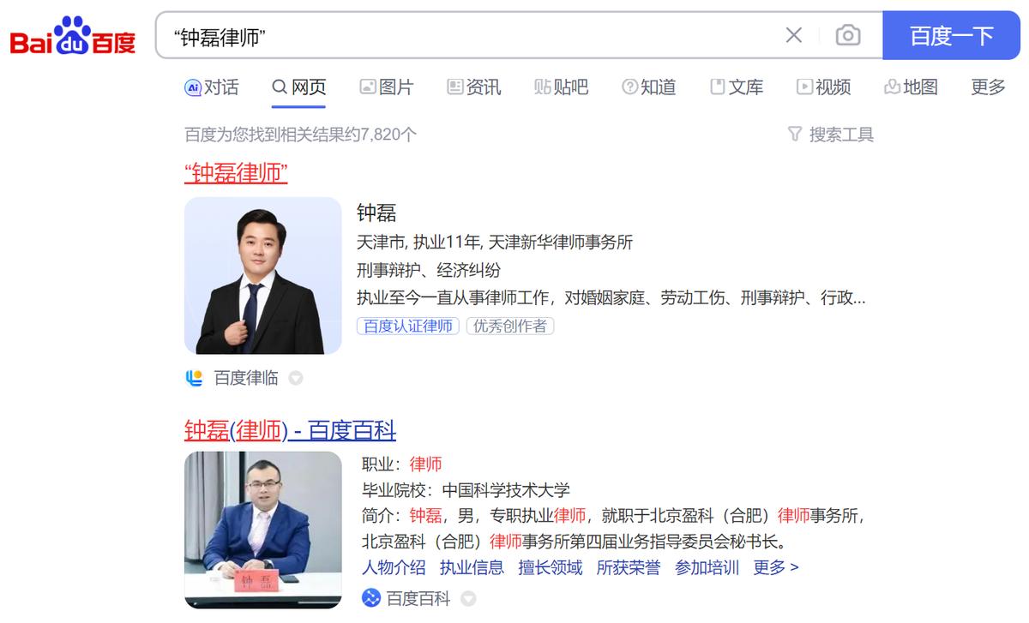Switch to the 资讯 tab

474,87
